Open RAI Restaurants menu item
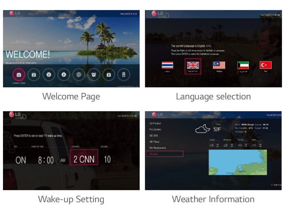Screen dimensions: 286x211 point(158,148)
